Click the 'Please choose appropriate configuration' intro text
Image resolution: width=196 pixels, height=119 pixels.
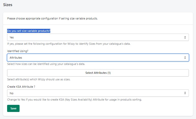(52, 18)
